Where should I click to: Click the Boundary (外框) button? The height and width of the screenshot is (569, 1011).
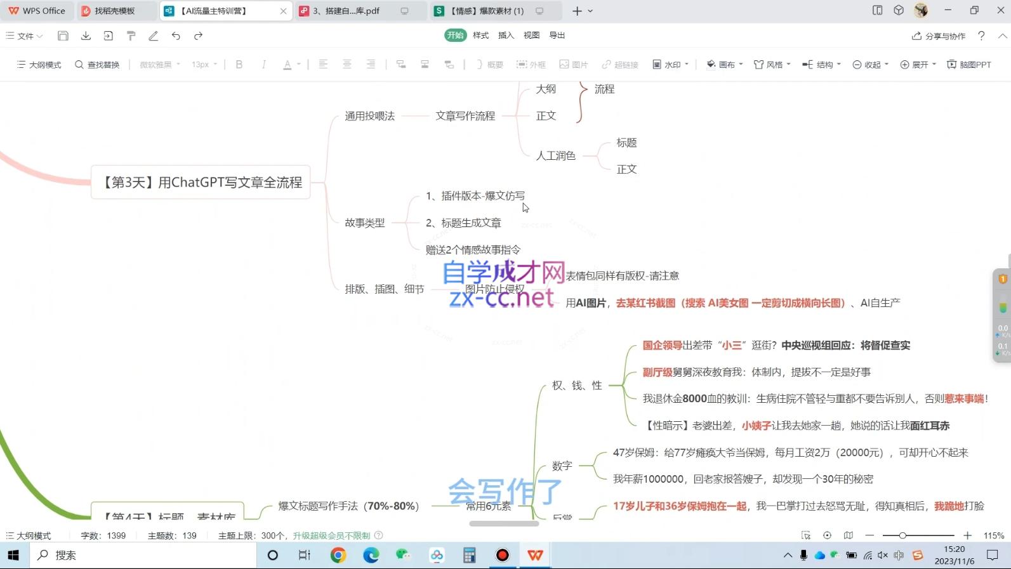pyautogui.click(x=531, y=65)
